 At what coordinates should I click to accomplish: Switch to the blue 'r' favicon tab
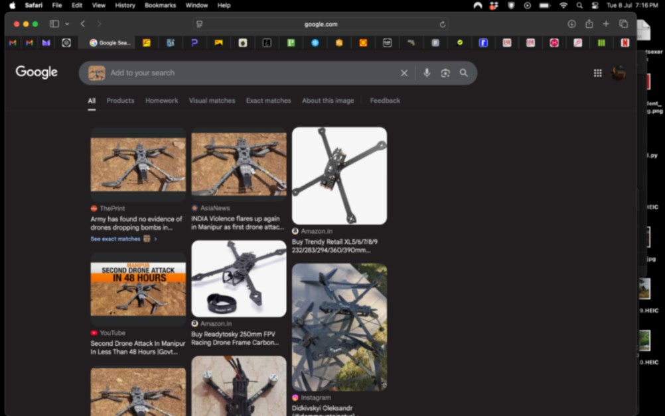[483, 43]
